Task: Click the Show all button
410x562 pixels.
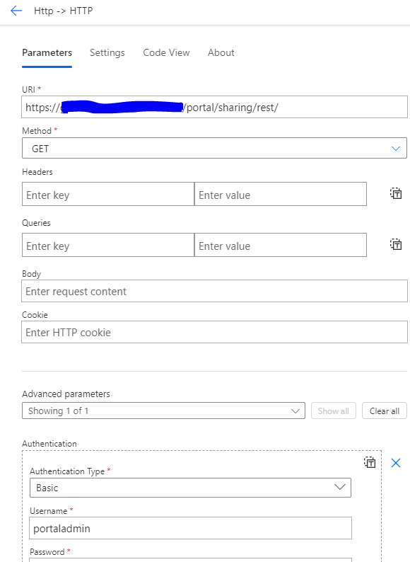Action: pyautogui.click(x=334, y=411)
